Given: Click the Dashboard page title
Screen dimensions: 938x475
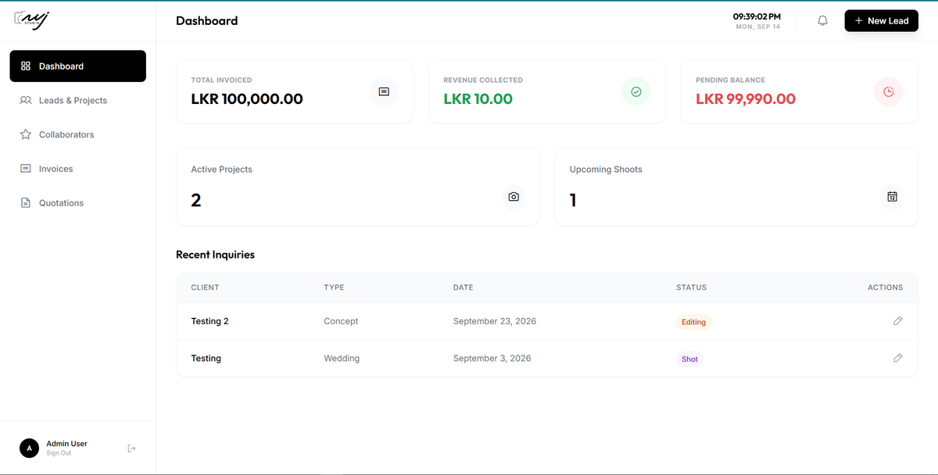Looking at the screenshot, I should [207, 21].
